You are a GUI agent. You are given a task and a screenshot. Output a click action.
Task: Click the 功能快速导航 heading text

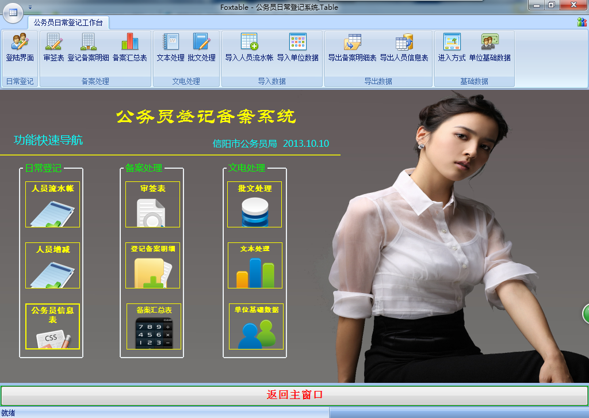[x=48, y=140]
